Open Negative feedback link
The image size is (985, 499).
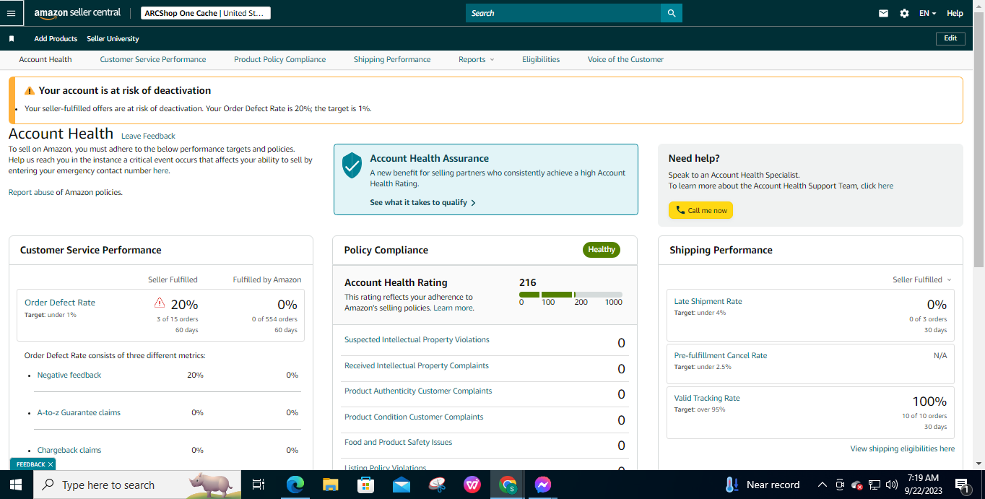69,375
